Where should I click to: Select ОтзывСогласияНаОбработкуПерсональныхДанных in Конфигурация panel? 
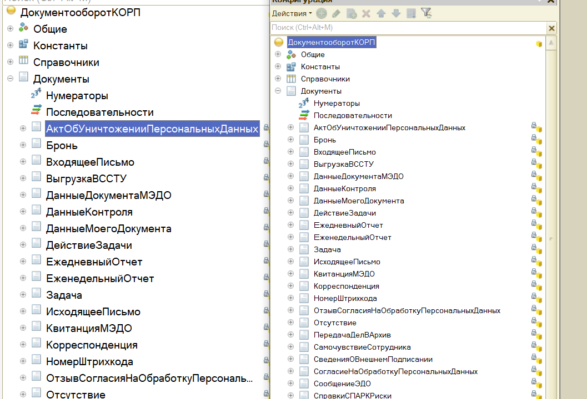pos(407,310)
